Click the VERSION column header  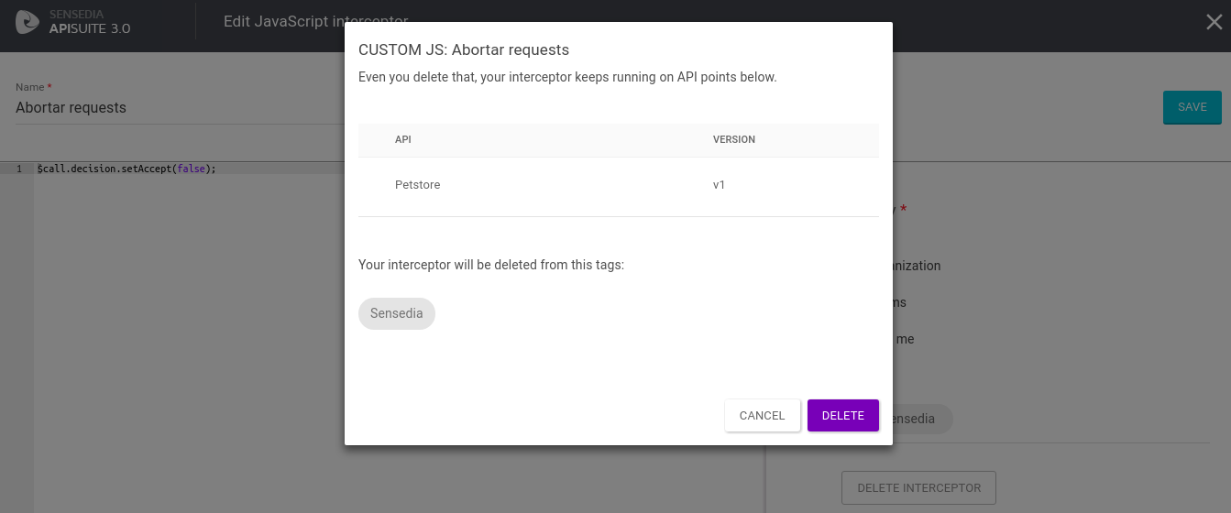734,139
